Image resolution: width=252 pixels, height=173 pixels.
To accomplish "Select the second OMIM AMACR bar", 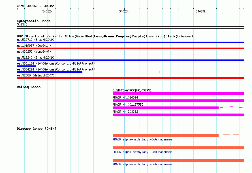I will 178,148.
